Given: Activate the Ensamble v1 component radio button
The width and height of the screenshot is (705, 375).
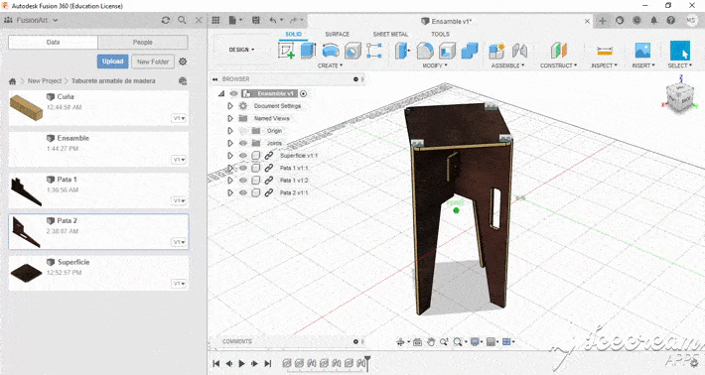Looking at the screenshot, I should pos(304,93).
